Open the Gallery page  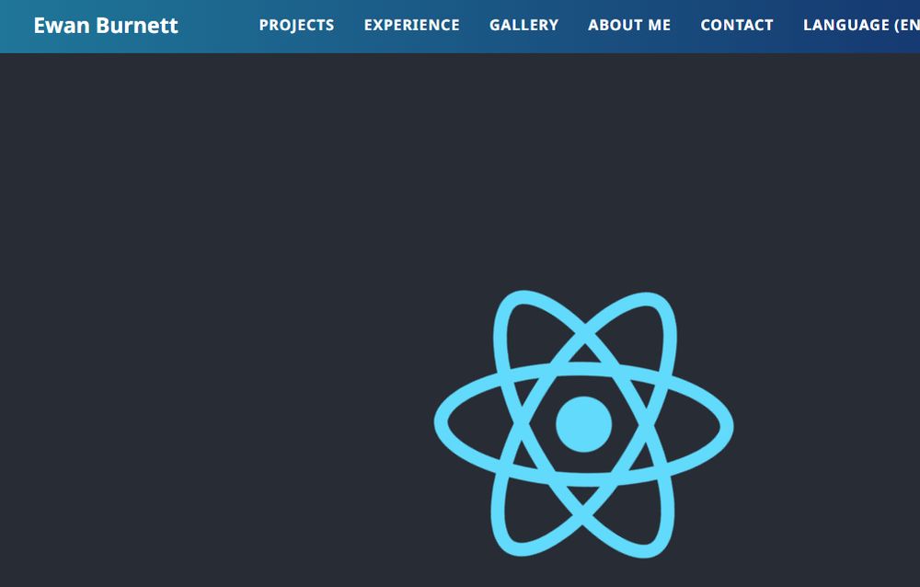[524, 25]
